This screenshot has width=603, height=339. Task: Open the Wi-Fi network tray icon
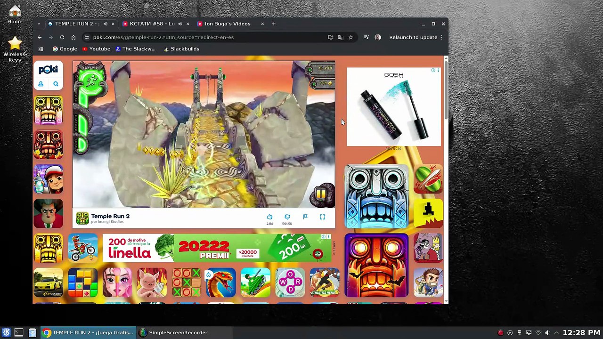click(x=538, y=333)
